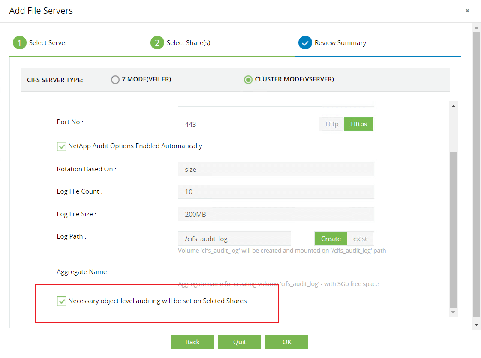Switch protocol to Https

359,124
